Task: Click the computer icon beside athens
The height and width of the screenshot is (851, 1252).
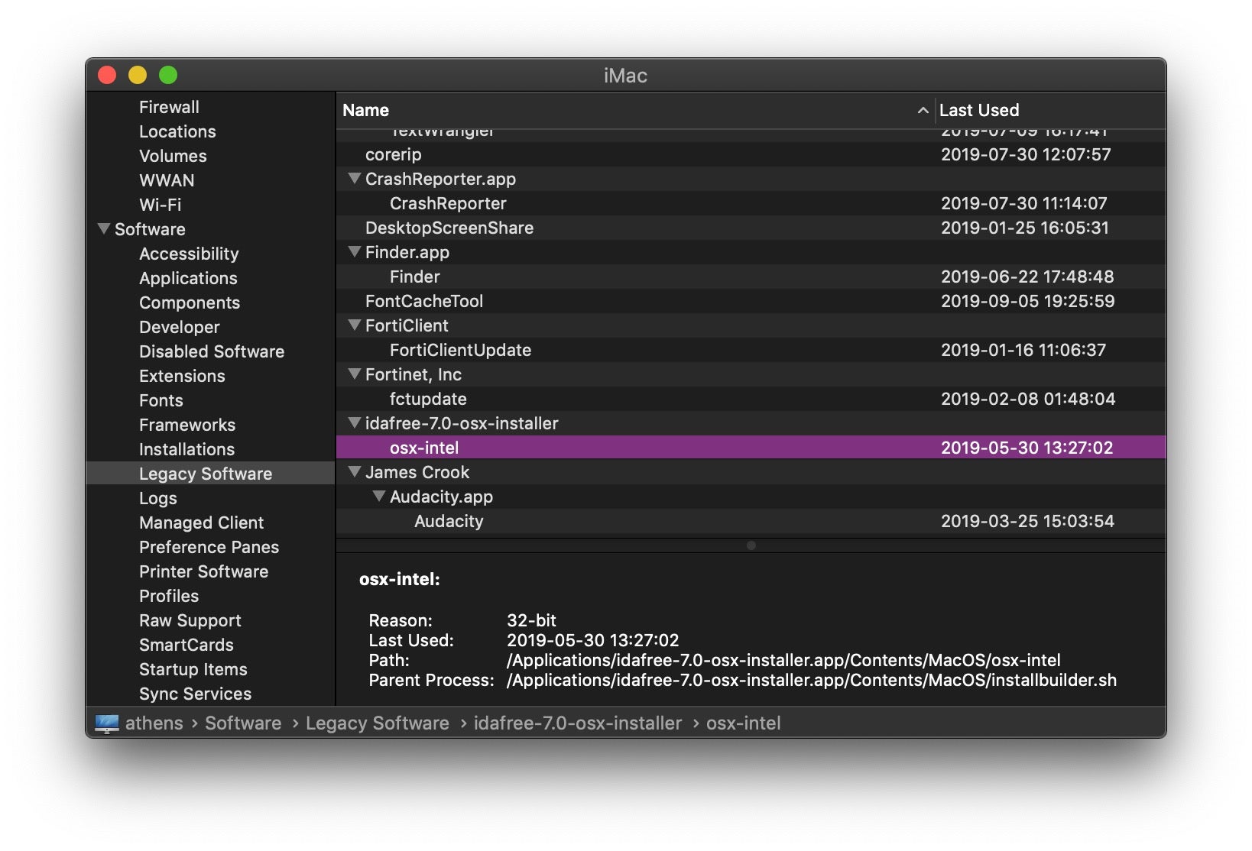Action: [x=107, y=723]
